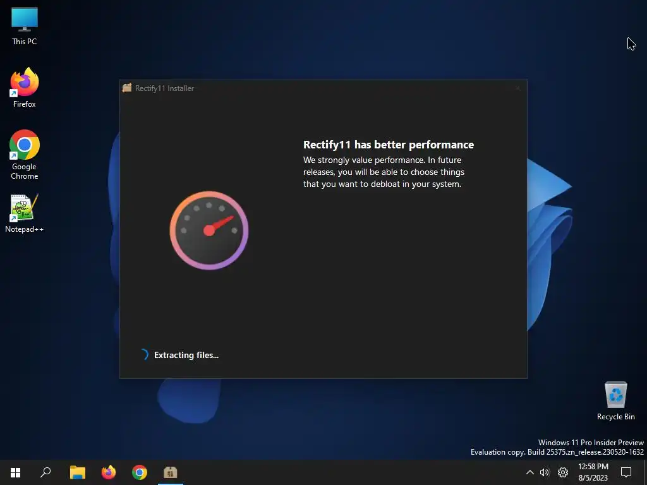Viewport: 647px width, 485px height.
Task: Click the speedometer gauge graphic
Action: tap(209, 230)
